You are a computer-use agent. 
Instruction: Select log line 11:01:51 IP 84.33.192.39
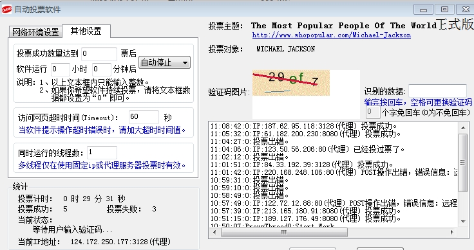pyautogui.click(x=301, y=165)
